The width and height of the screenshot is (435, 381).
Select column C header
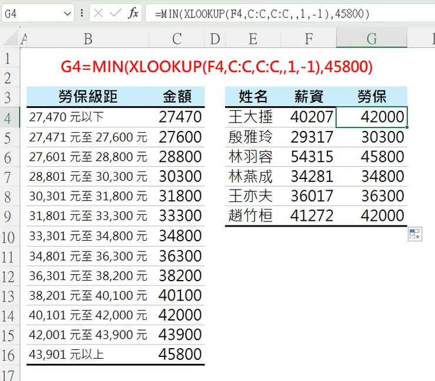coord(177,39)
